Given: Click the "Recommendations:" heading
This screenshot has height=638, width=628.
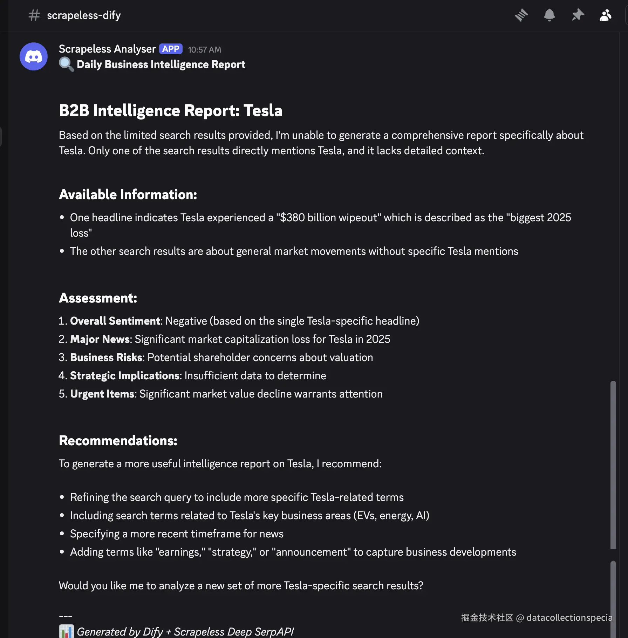Looking at the screenshot, I should click(x=118, y=441).
